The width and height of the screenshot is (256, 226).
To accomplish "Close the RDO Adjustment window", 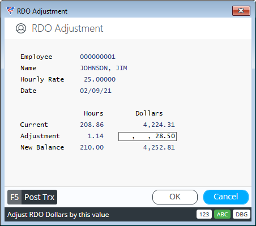I will 241,11.
